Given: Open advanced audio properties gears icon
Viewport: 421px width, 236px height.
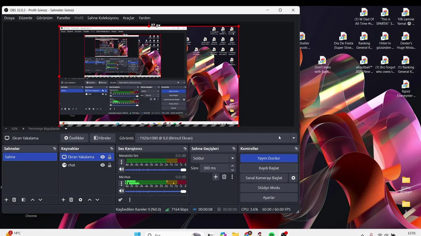Looking at the screenshot, I should pos(120,200).
